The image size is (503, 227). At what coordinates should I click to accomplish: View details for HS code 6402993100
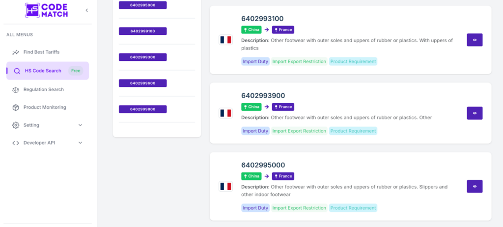(475, 40)
